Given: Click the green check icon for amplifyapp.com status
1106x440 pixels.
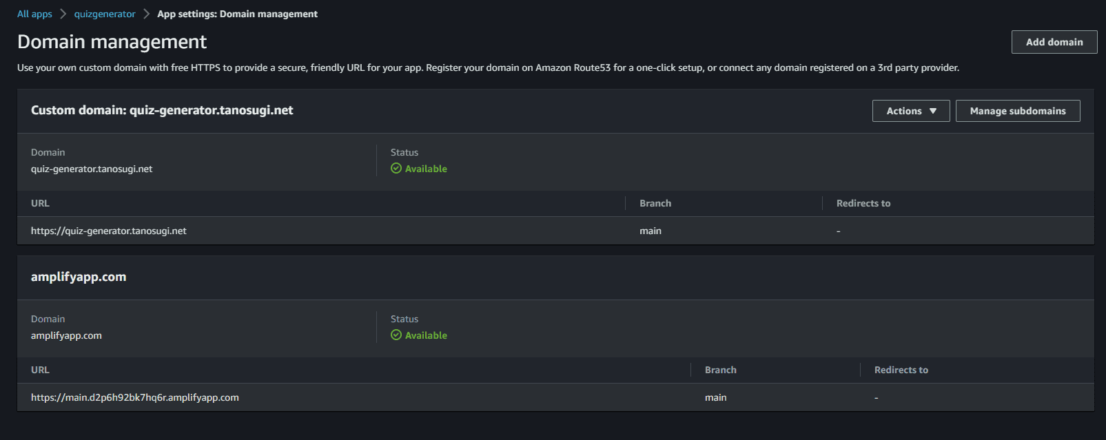Looking at the screenshot, I should point(396,335).
